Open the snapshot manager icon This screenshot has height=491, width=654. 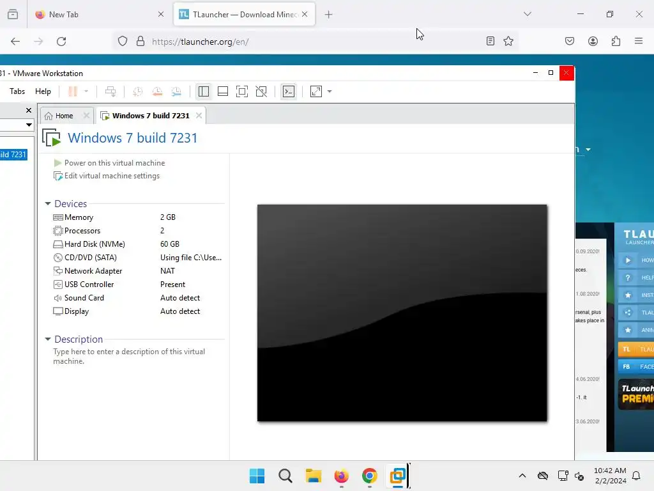[176, 91]
